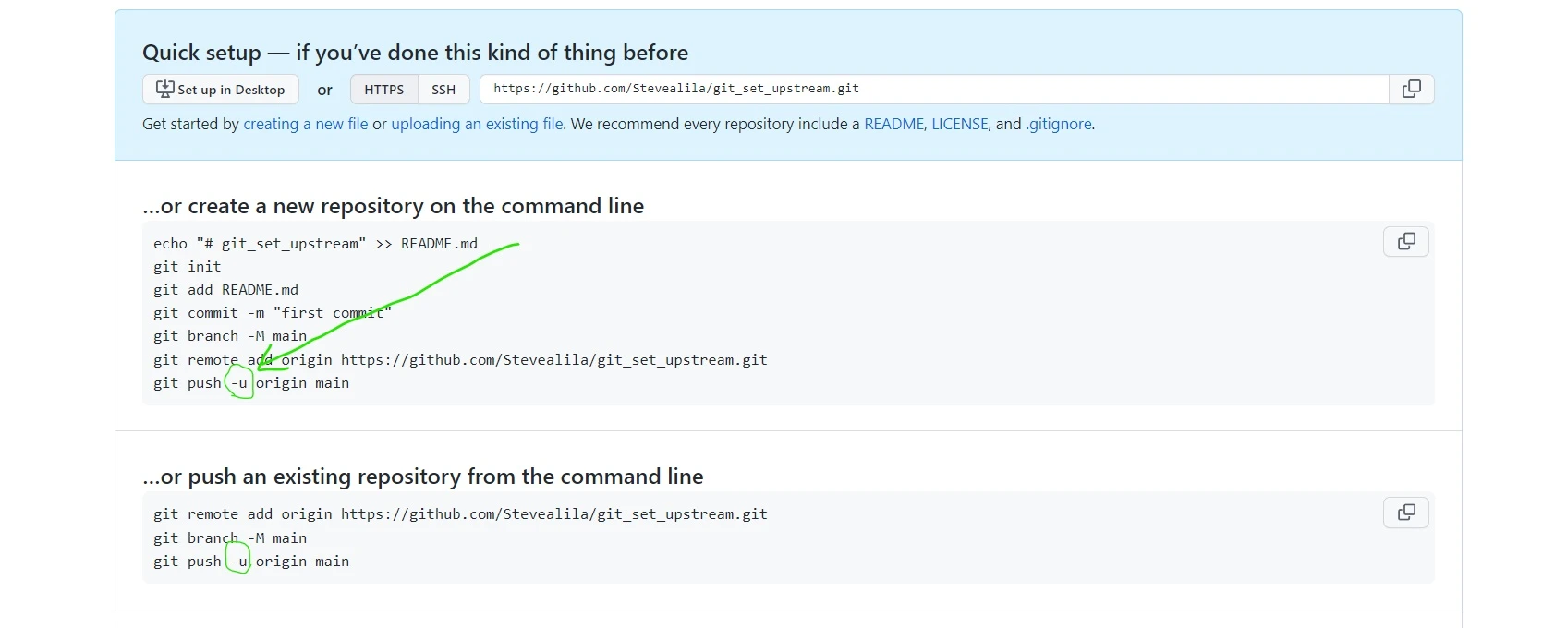Viewport: 1543px width, 628px height.
Task: Click inside the repository URL field
Action: (924, 89)
